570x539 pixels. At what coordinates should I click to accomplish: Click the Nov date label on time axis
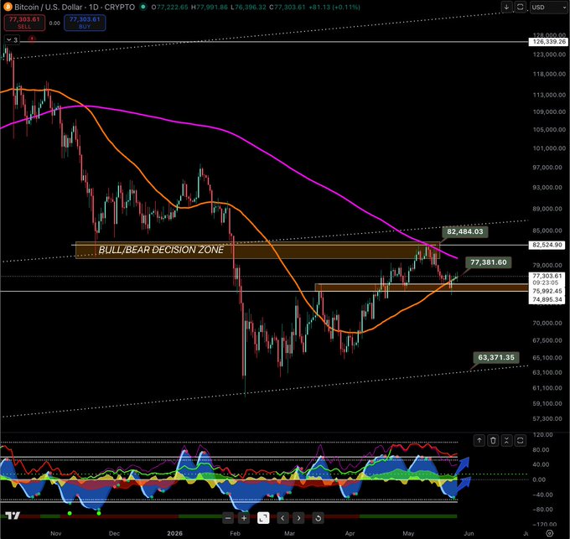[55, 533]
